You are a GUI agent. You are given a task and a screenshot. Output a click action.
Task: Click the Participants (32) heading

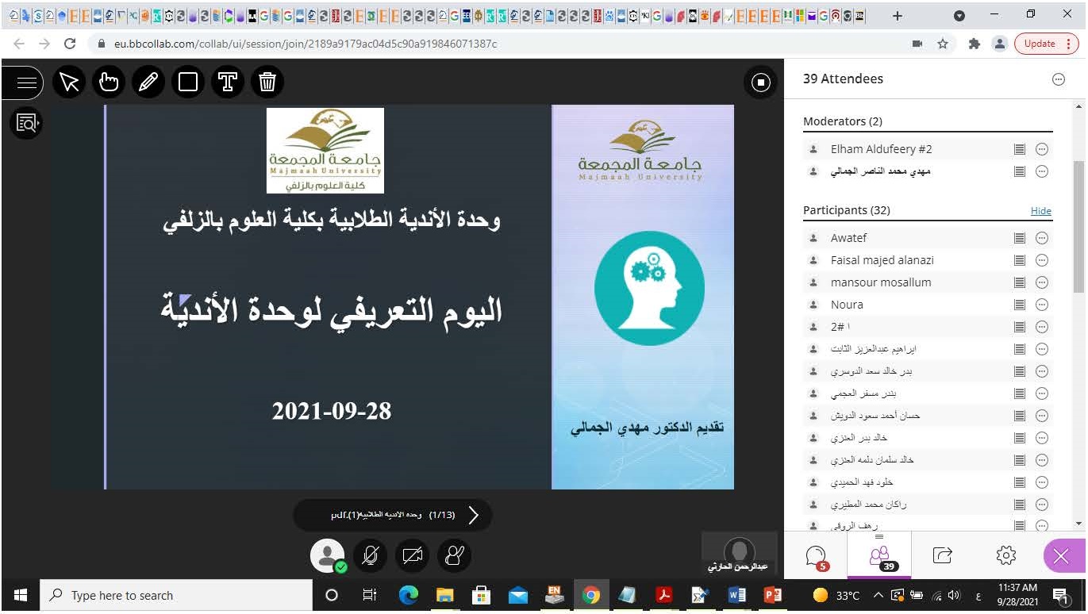pyautogui.click(x=847, y=210)
